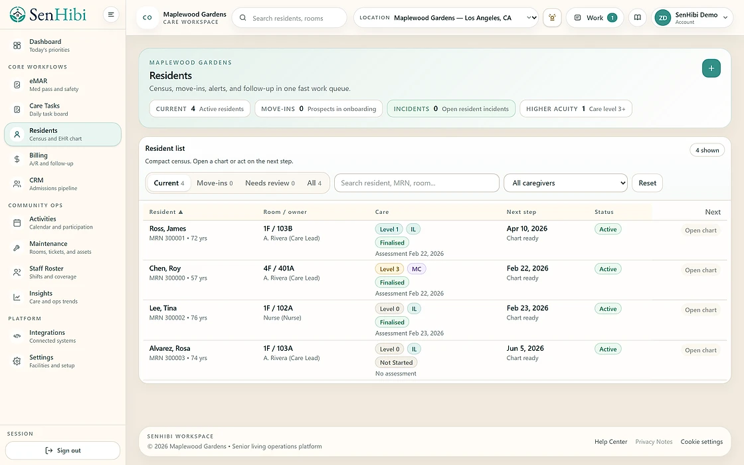Open the Integrations icon
The image size is (744, 465).
tap(17, 336)
